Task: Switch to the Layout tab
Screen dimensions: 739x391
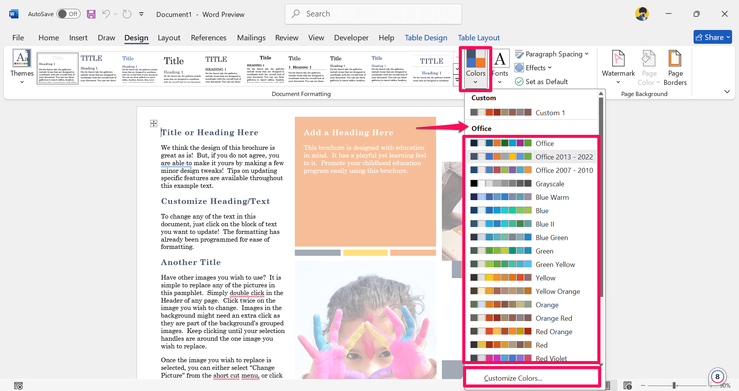Action: click(x=169, y=38)
